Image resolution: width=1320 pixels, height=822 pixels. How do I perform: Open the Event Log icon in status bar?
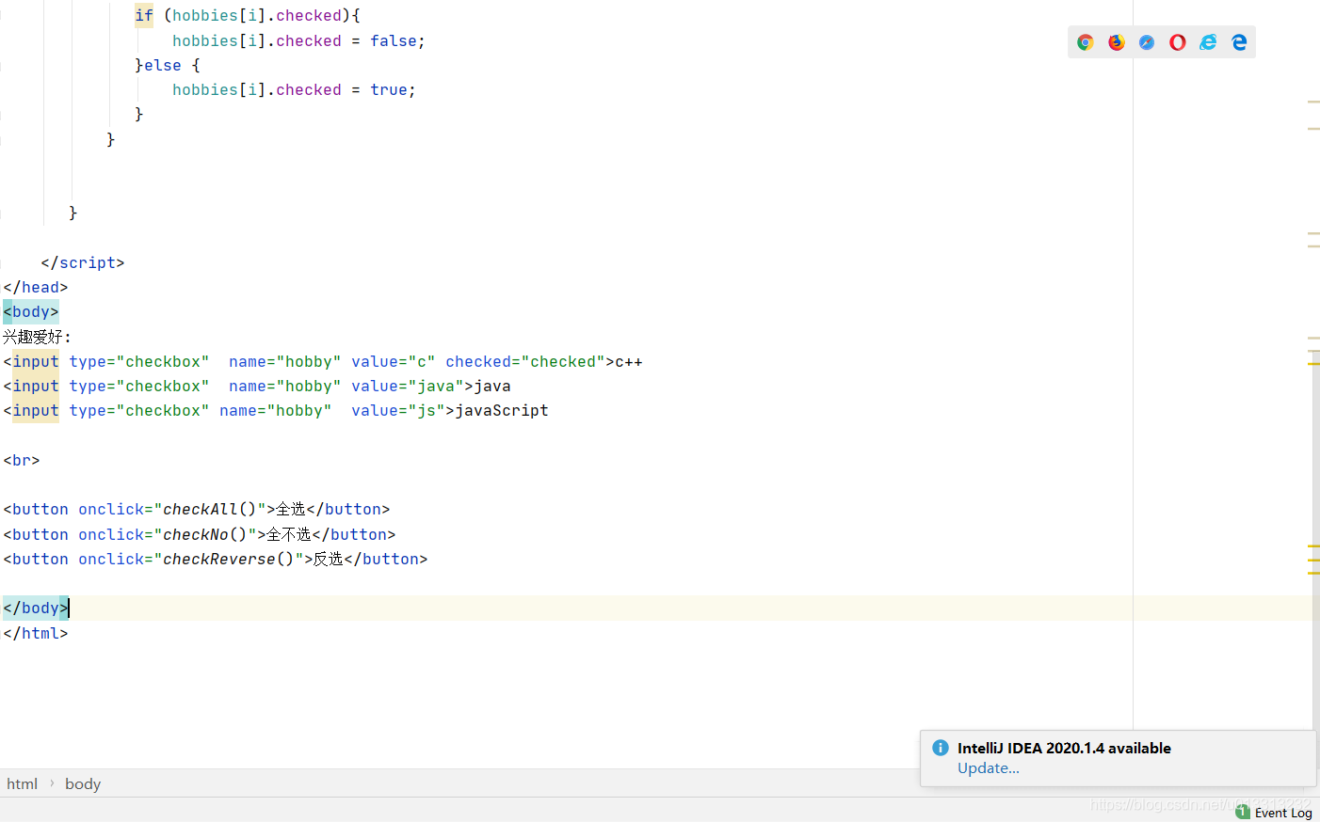1243,812
